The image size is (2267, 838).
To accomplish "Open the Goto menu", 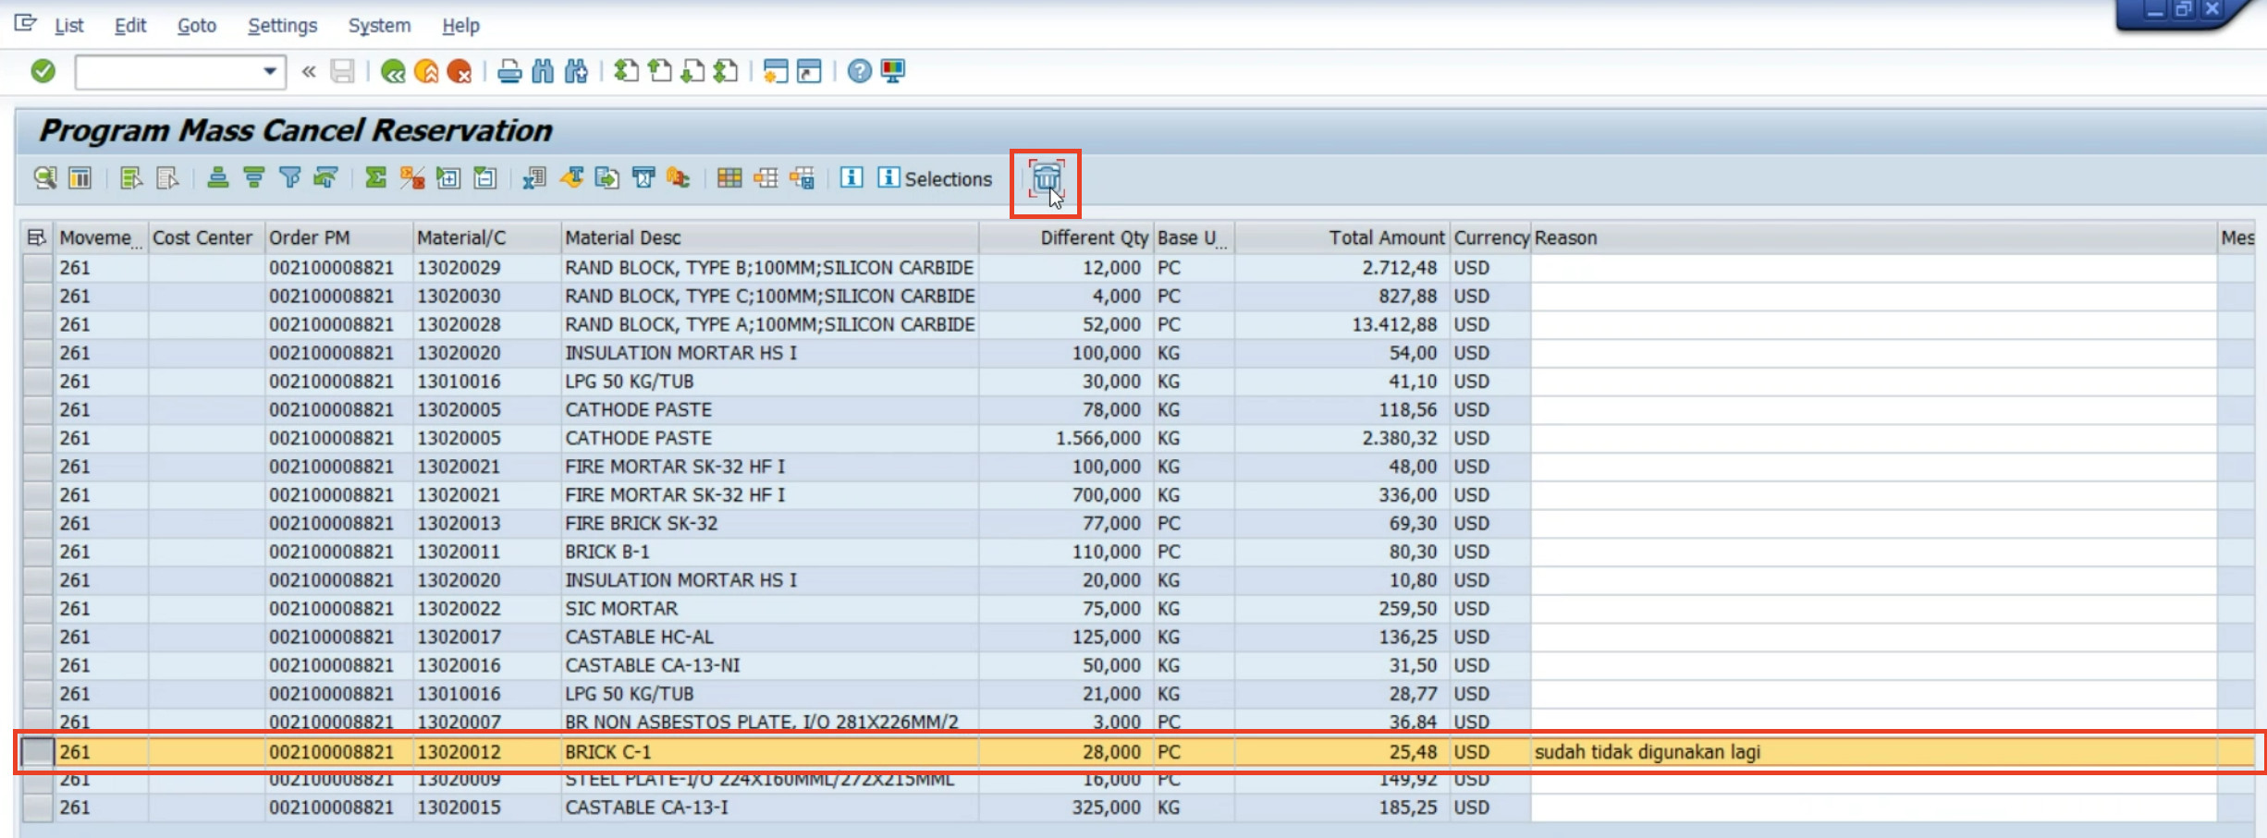I will pyautogui.click(x=196, y=26).
